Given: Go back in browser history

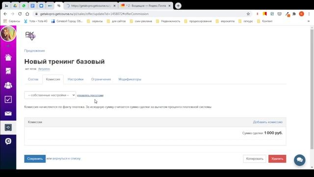Looking at the screenshot, I should 5,14.
